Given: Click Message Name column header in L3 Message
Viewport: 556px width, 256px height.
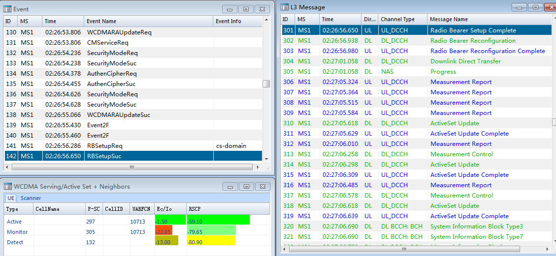Looking at the screenshot, I should coord(490,20).
